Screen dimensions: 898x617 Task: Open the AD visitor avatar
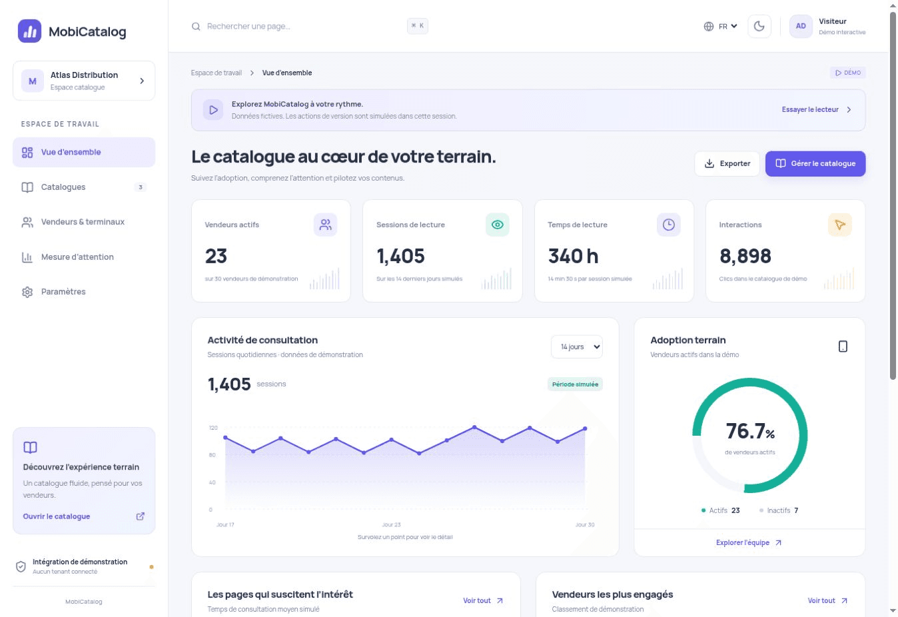point(801,27)
